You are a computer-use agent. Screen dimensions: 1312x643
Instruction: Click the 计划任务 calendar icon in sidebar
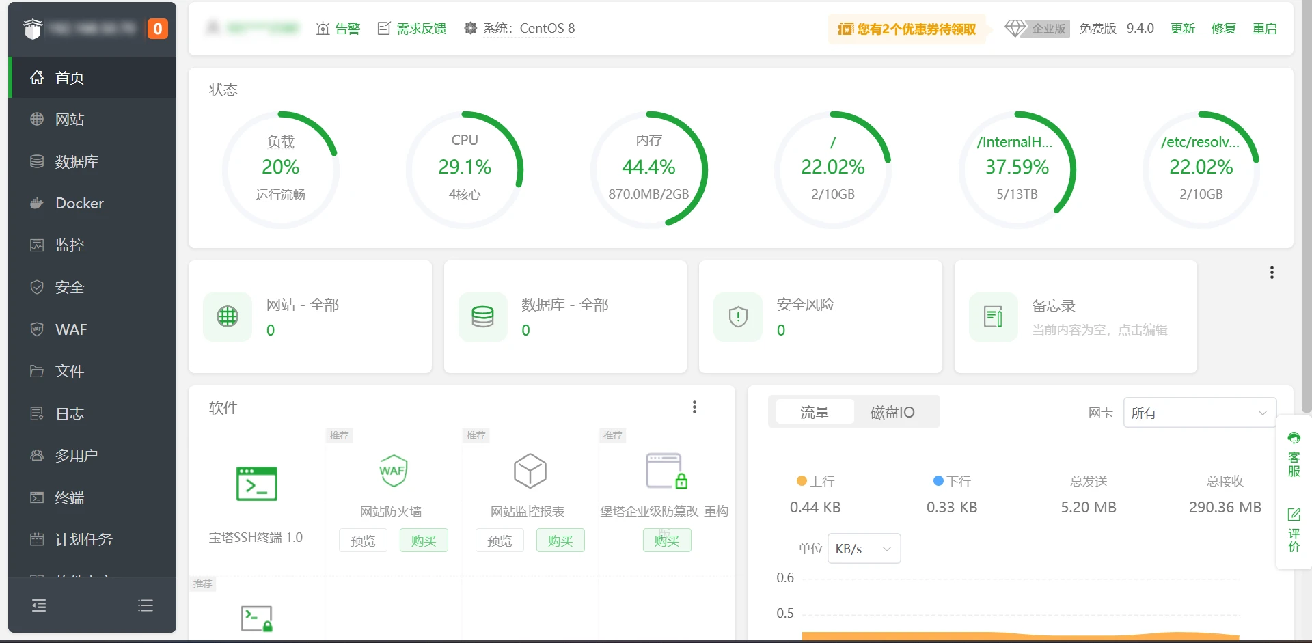(37, 539)
